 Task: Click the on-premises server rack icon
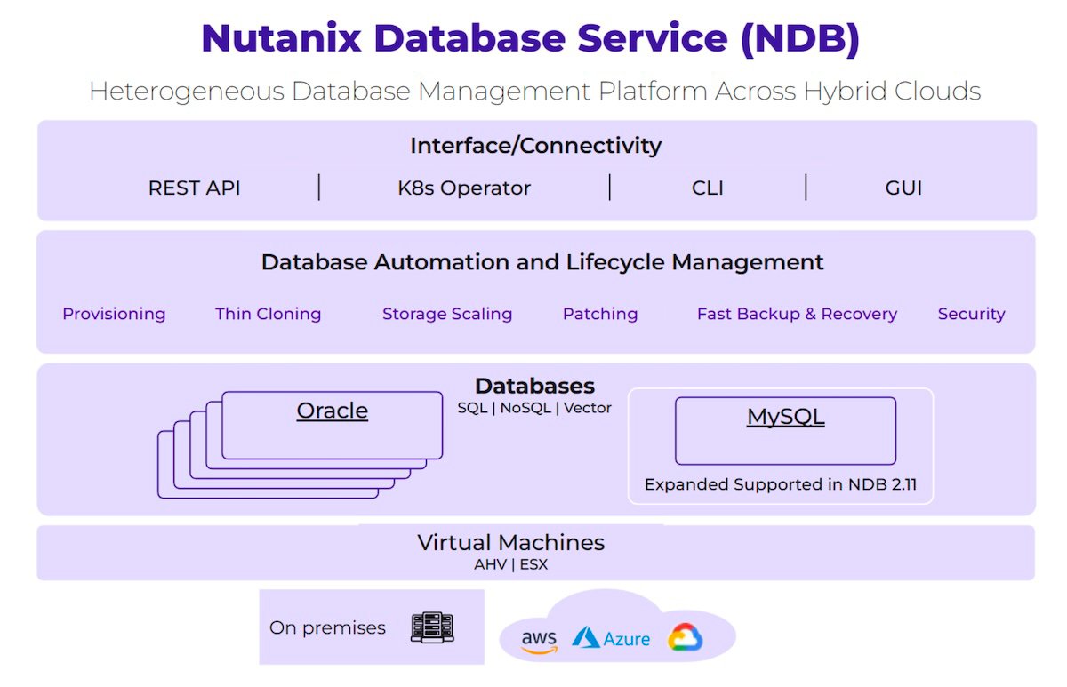pos(432,627)
